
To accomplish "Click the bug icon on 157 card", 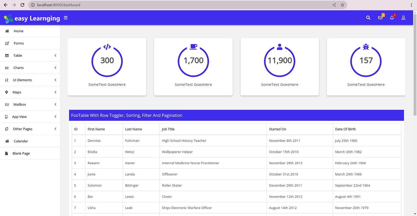I will point(366,47).
